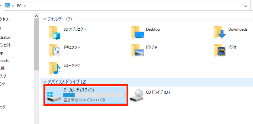The image size is (253, 124).
Task: Click the デバイスとドライブ (2) header text
Action: pyautogui.click(x=67, y=82)
